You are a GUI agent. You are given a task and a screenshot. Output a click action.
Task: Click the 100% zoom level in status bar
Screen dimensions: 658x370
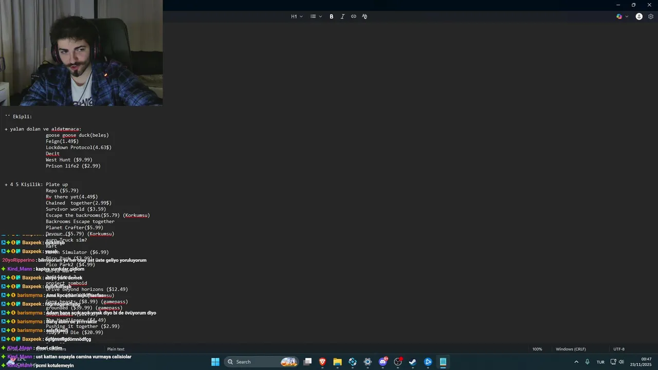[x=537, y=349]
